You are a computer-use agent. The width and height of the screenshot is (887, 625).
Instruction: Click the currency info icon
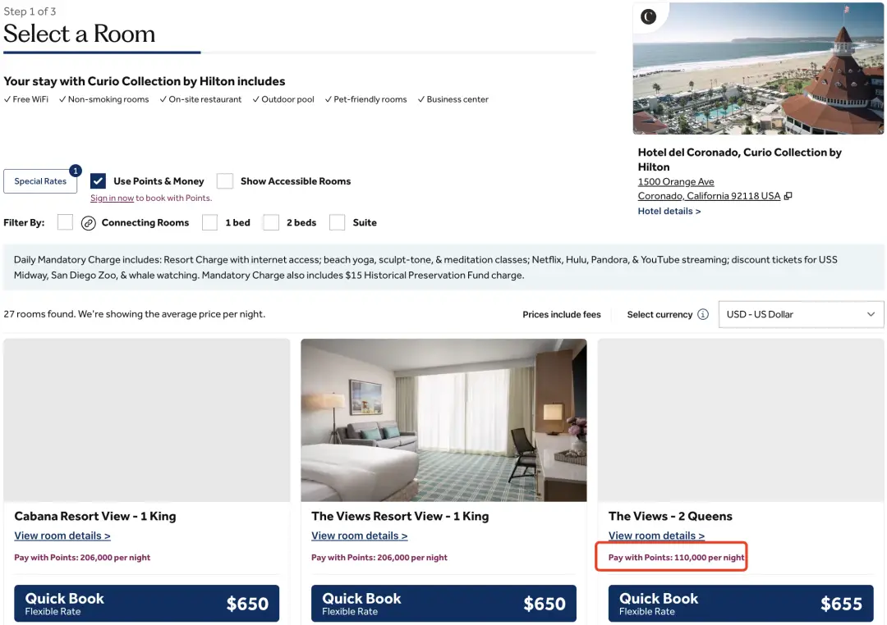[703, 314]
